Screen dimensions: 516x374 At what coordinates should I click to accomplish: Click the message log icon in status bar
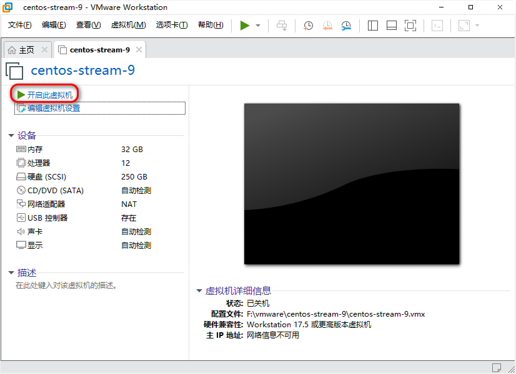[496, 367]
